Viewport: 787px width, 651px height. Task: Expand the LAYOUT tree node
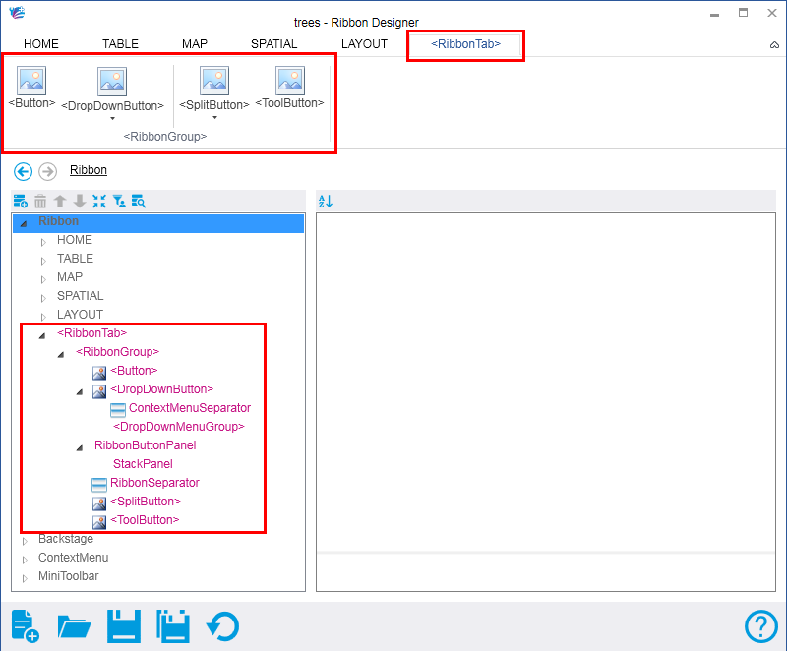click(43, 317)
